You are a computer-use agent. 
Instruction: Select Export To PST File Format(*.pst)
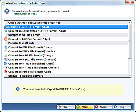pos(66,27)
